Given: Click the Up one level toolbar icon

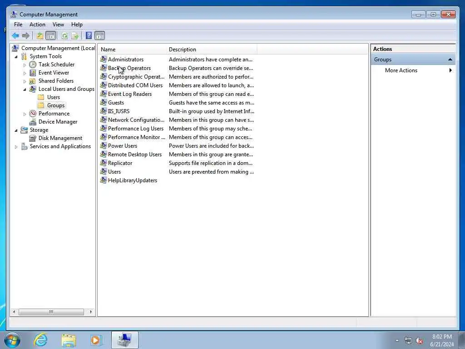Looking at the screenshot, I should click(40, 36).
